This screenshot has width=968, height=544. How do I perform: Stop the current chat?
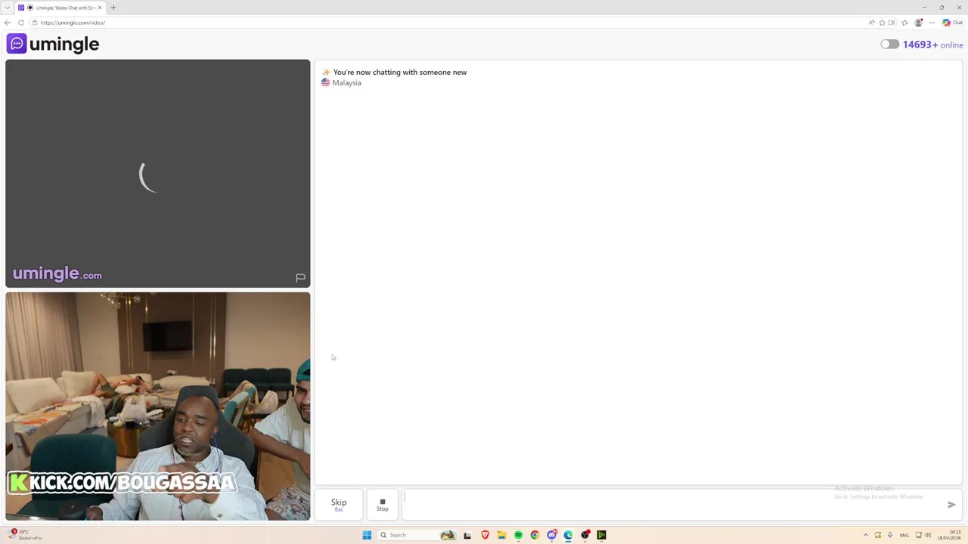383,504
